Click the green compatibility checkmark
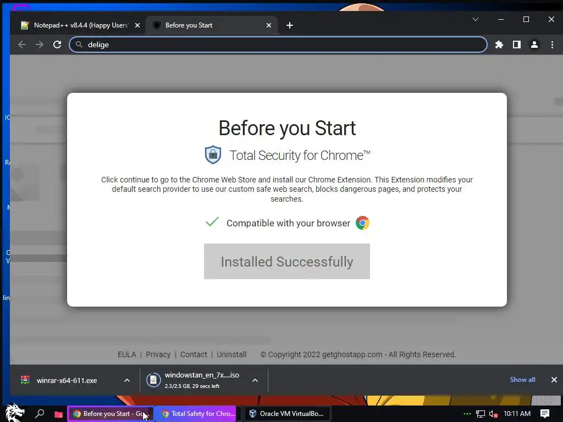The height and width of the screenshot is (422, 563). click(x=212, y=222)
